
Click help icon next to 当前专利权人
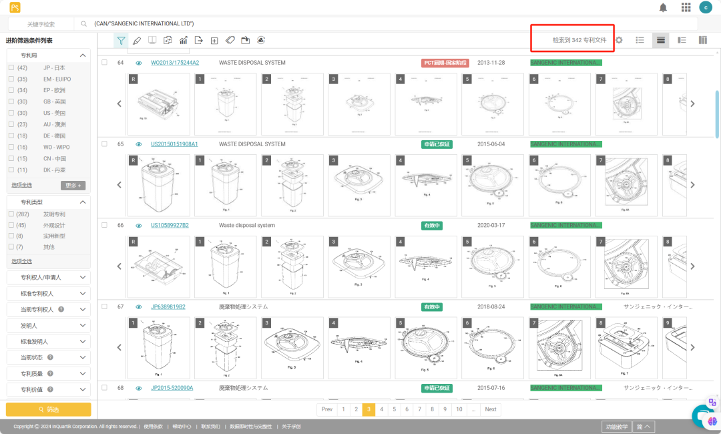(x=61, y=309)
